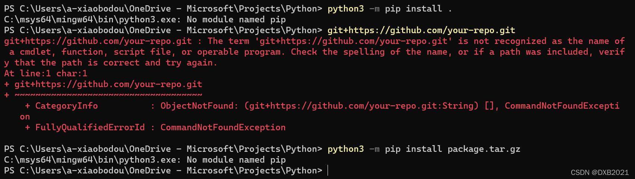Image resolution: width=635 pixels, height=179 pixels.
Task: Click the last 'No module named pip' output line
Action: point(236,160)
